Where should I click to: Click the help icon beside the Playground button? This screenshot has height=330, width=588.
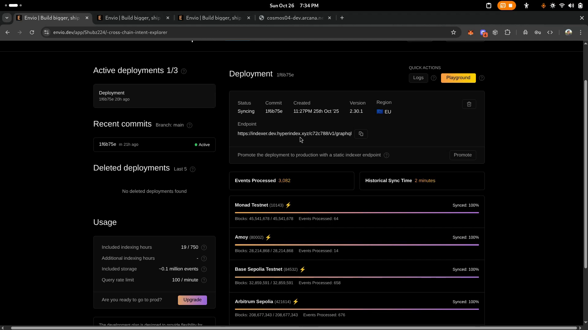(x=481, y=78)
